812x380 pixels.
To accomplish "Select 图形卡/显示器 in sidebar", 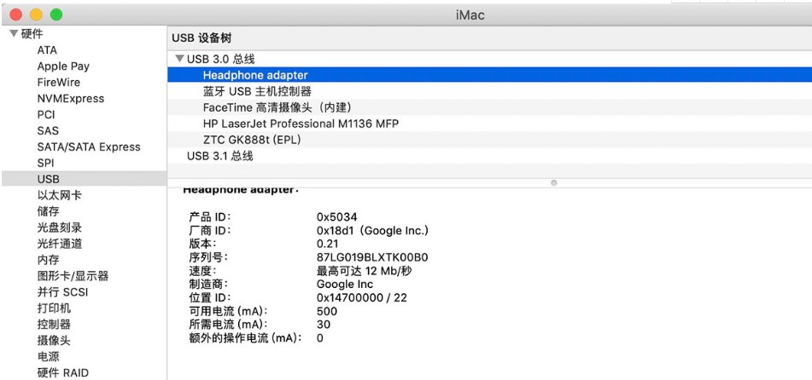I will [x=73, y=276].
